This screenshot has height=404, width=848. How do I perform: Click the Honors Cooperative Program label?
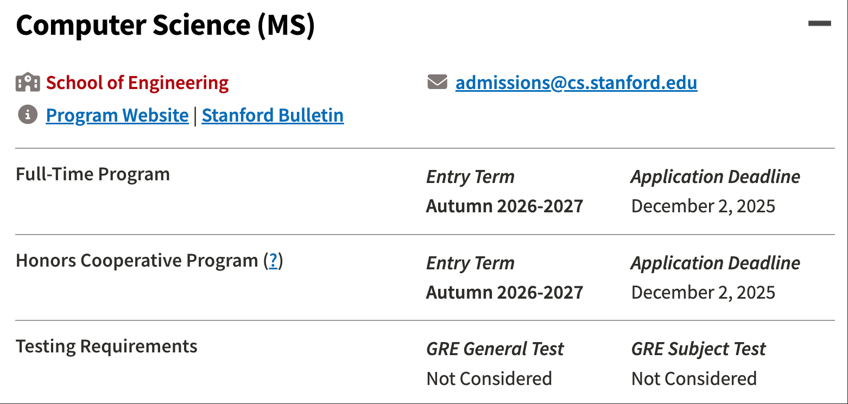[x=136, y=261]
